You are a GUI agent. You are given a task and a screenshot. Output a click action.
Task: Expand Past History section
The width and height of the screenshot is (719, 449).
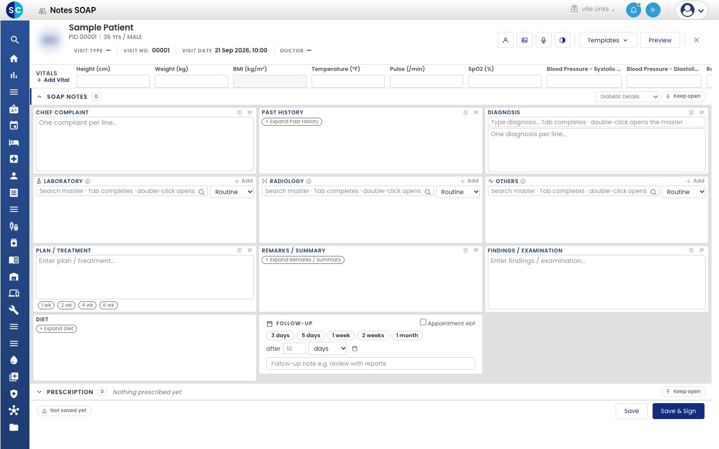tap(292, 122)
